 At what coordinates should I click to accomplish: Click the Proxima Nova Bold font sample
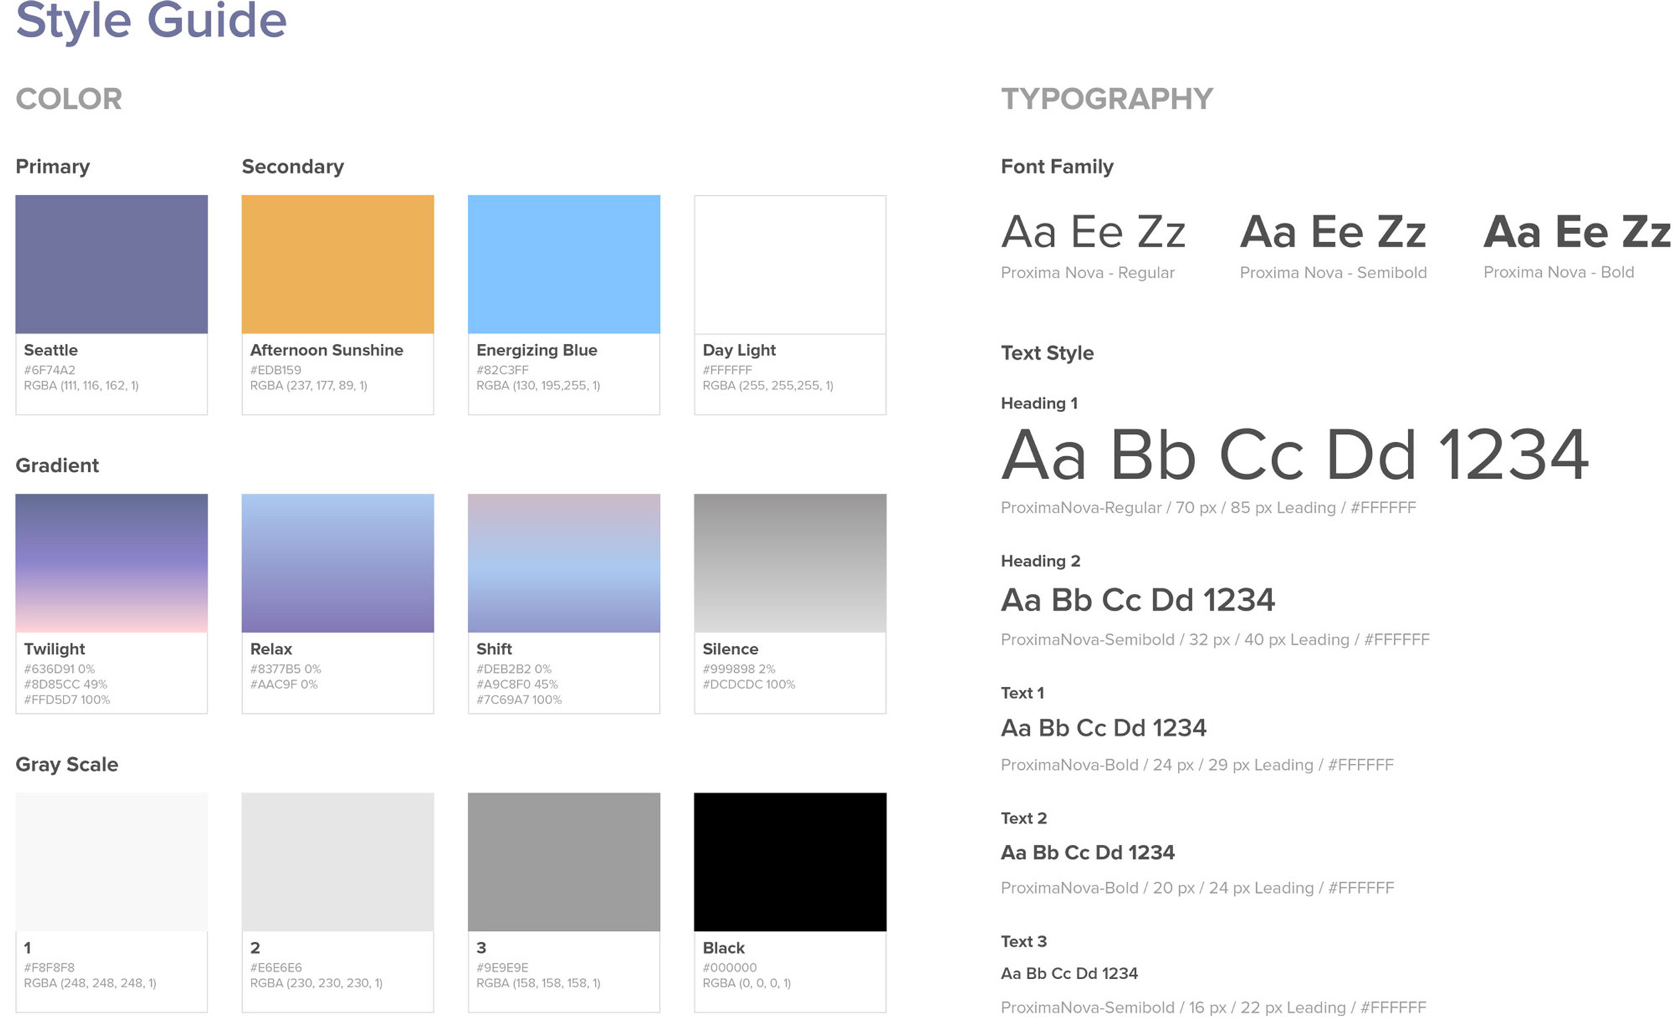(x=1575, y=232)
